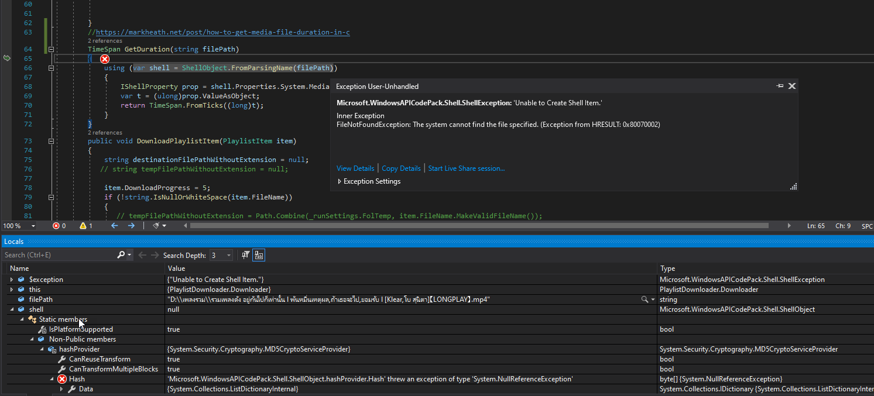Viewport: 874px width, 396px height.
Task: Click the code cleanup broom icon
Action: pyautogui.click(x=156, y=226)
